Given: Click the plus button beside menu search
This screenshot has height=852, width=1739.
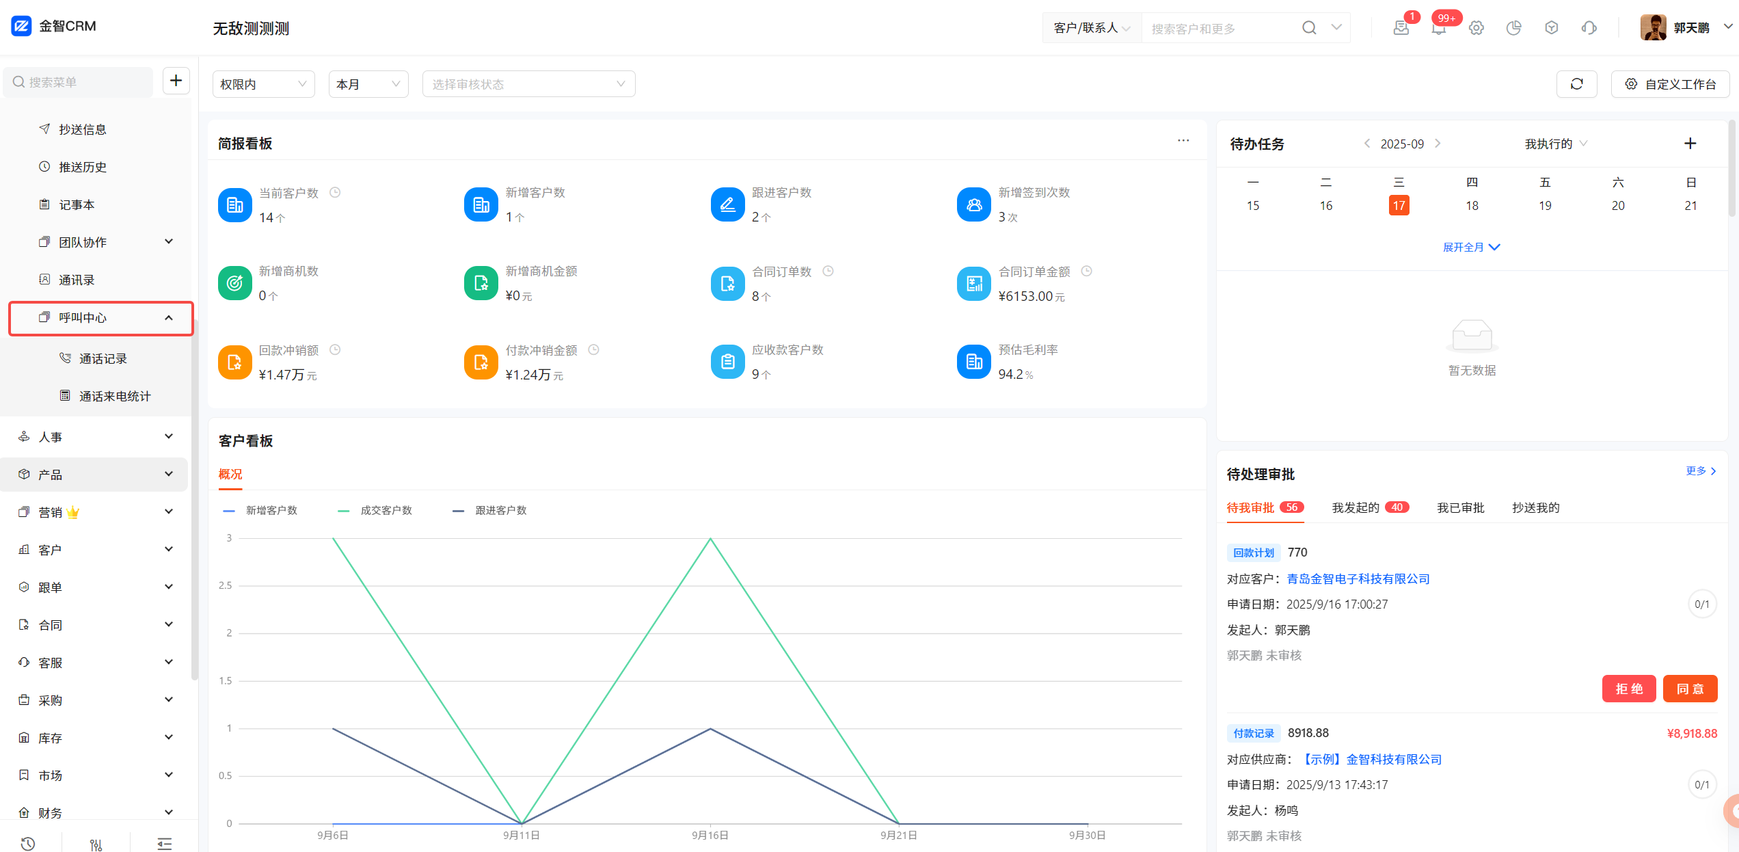Looking at the screenshot, I should pos(176,81).
